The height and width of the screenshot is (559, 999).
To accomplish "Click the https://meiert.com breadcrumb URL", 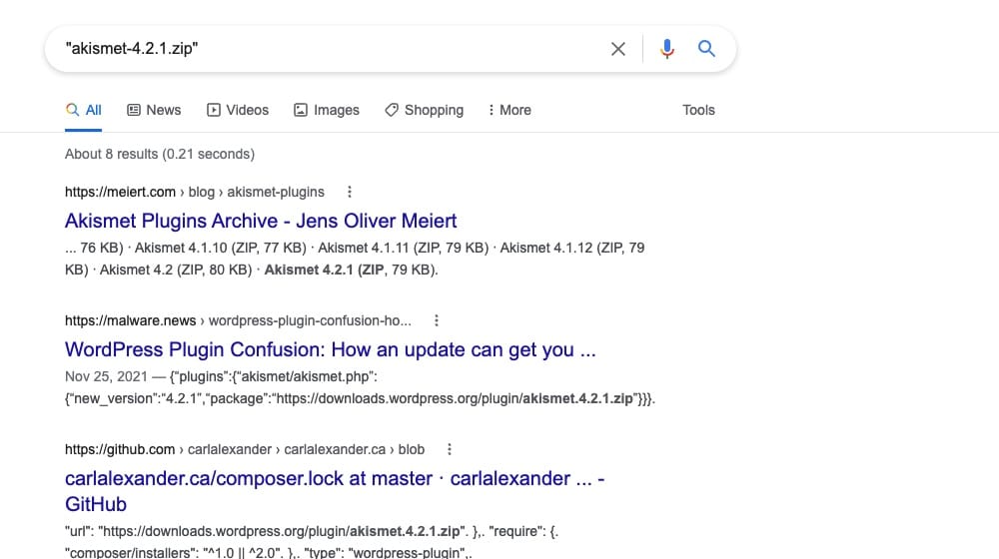I will (x=120, y=192).
